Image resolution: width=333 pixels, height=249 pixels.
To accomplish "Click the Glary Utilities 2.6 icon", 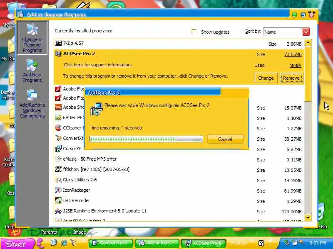I will pos(58,180).
